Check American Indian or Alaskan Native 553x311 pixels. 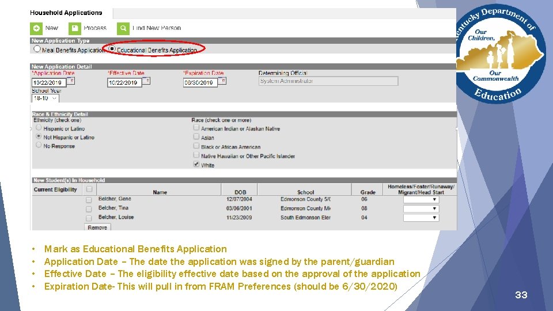click(196, 128)
